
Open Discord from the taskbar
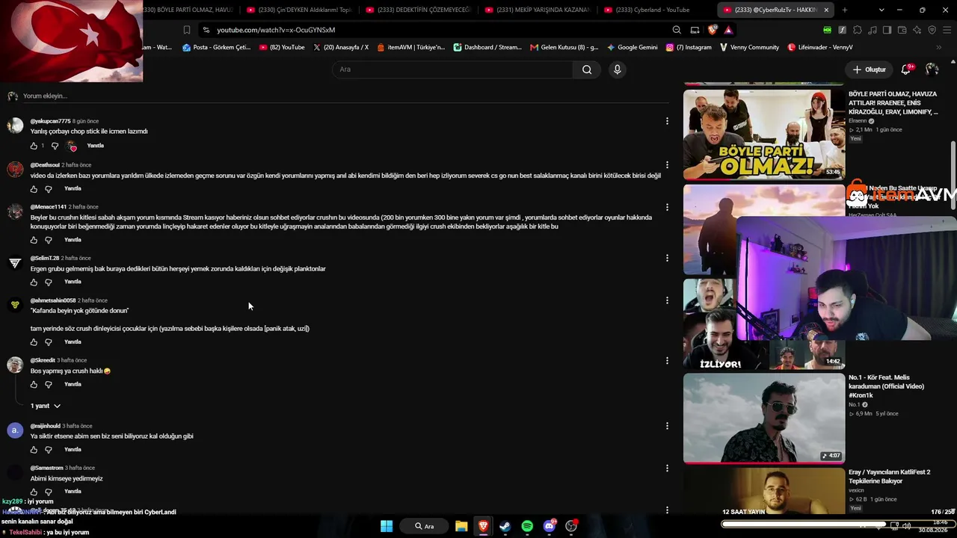(550, 526)
